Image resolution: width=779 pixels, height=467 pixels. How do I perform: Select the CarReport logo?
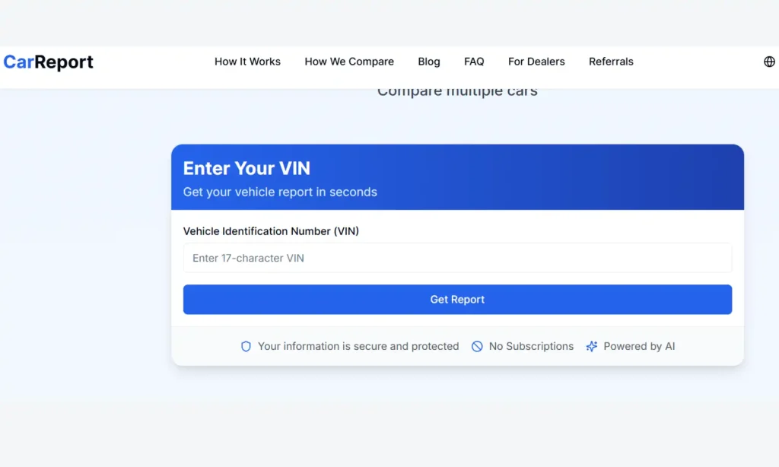[x=48, y=61]
